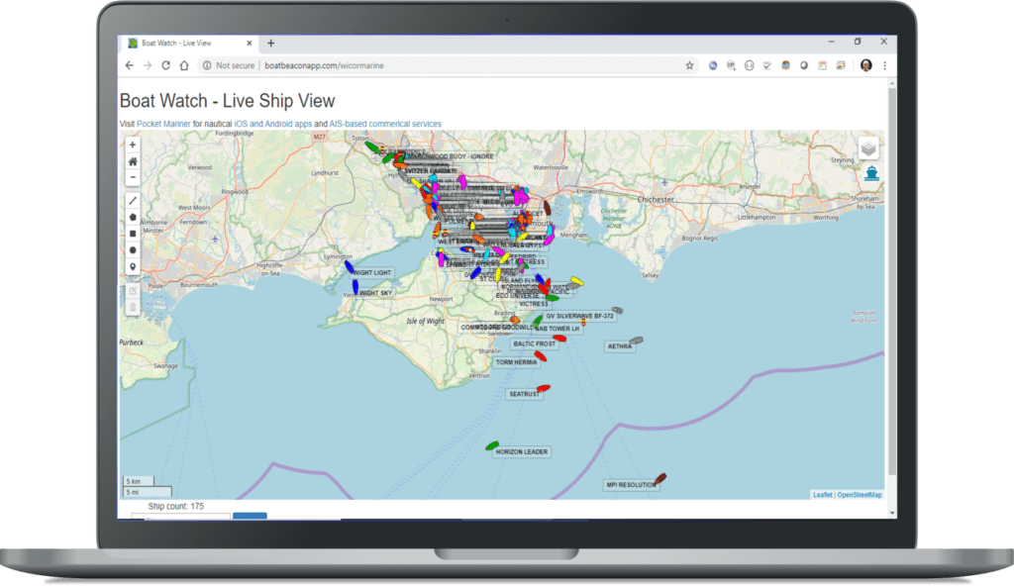This screenshot has width=1014, height=586.
Task: Open a new browser tab
Action: (x=271, y=43)
